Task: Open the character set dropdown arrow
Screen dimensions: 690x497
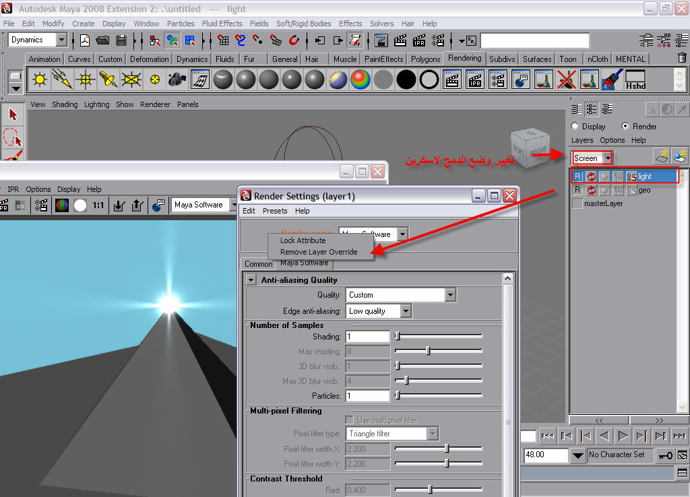Action: (x=577, y=456)
